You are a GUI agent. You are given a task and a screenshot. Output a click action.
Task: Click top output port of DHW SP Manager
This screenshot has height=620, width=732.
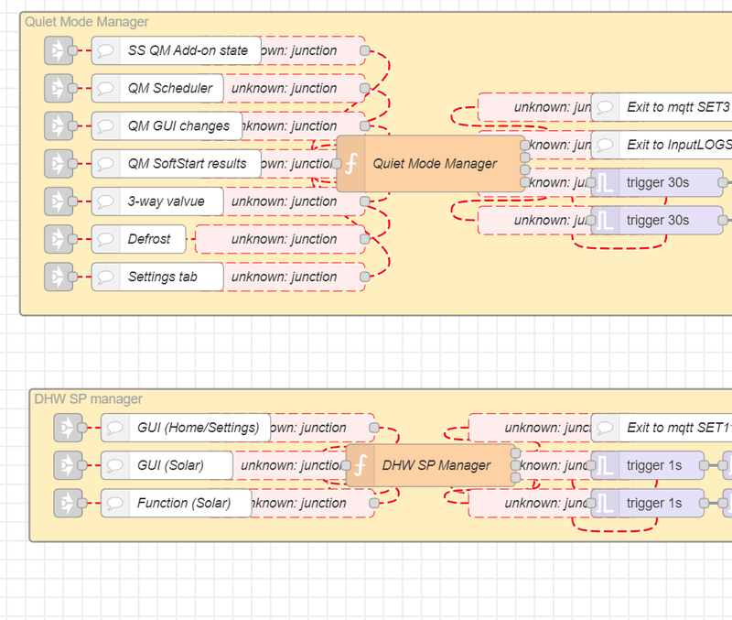click(x=516, y=453)
